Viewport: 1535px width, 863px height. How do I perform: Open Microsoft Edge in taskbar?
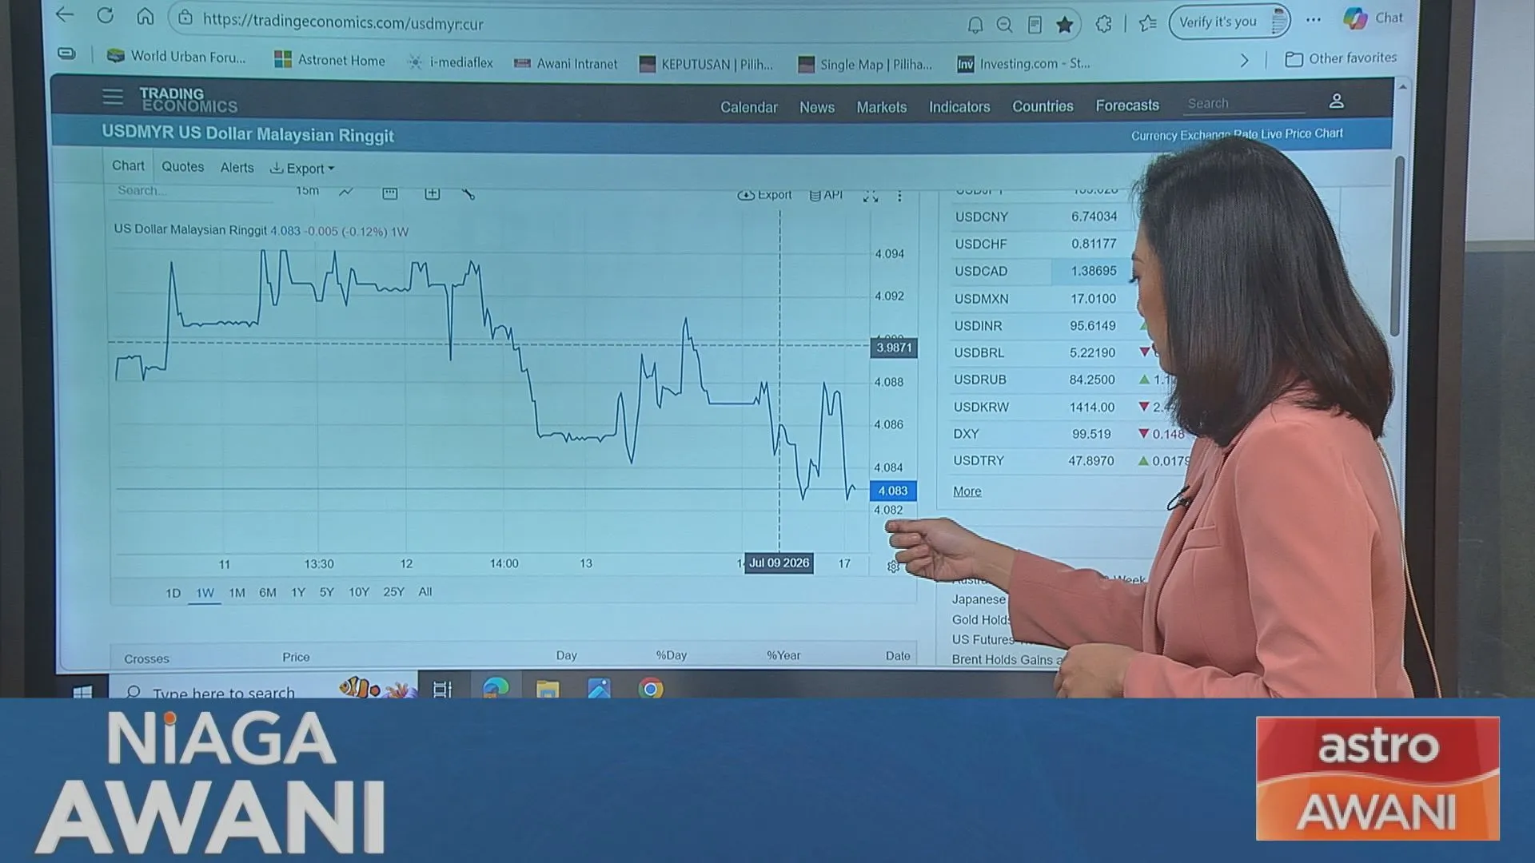[x=496, y=687]
